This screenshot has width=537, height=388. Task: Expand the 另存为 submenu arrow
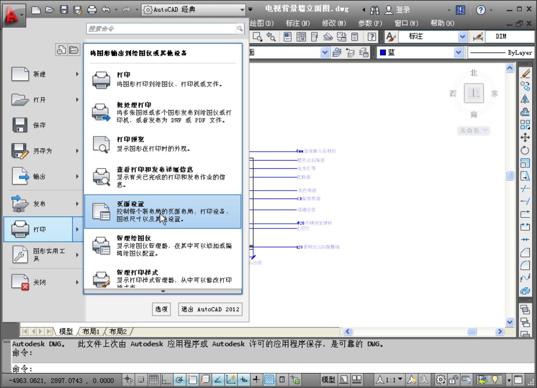click(x=77, y=151)
